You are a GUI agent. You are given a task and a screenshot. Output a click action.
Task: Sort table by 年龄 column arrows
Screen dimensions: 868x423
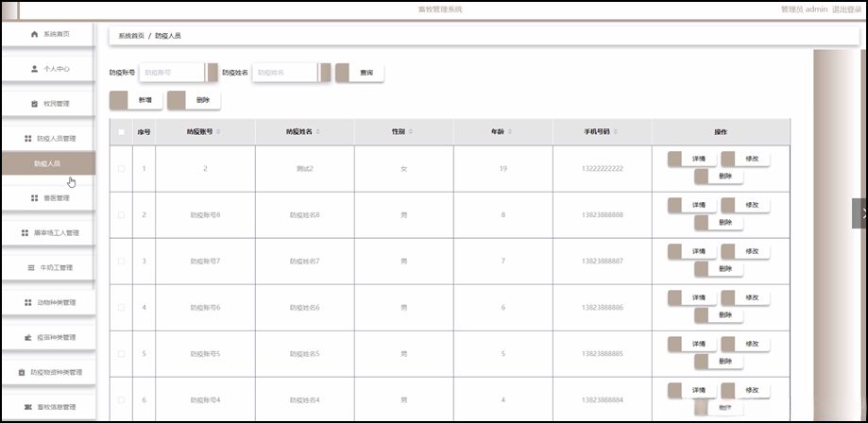point(509,132)
